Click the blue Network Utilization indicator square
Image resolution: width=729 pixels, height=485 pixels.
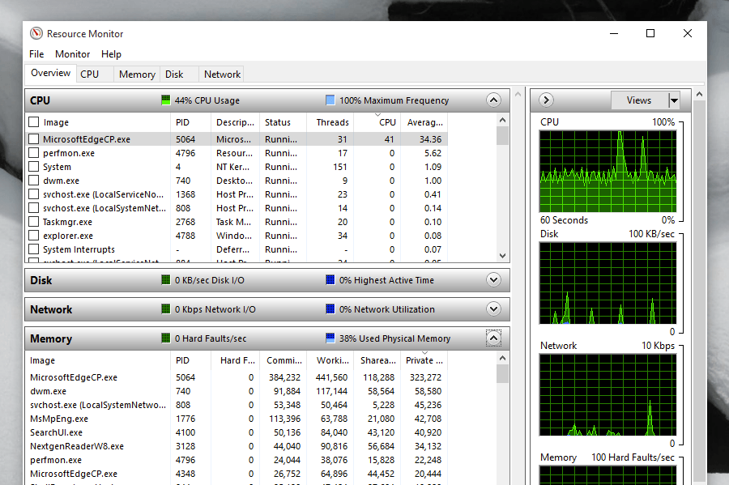pyautogui.click(x=330, y=309)
